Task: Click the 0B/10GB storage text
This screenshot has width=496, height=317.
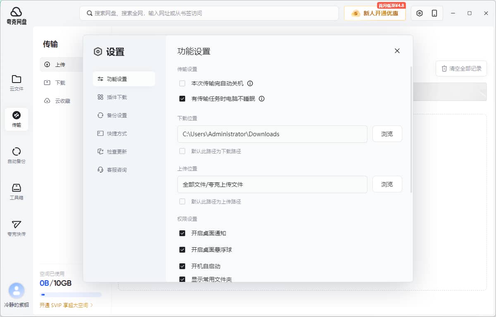Action: (x=55, y=283)
